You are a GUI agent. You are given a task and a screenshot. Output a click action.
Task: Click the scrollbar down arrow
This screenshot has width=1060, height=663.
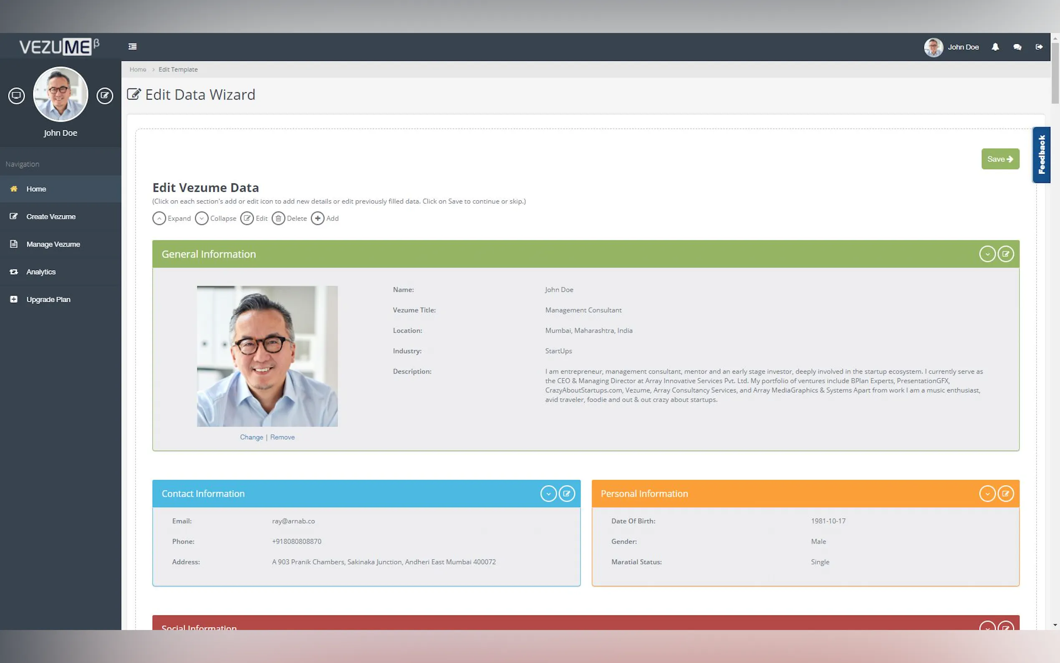click(x=1055, y=625)
